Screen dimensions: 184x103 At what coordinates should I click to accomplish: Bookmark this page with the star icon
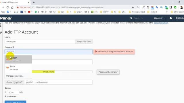point(138,7)
